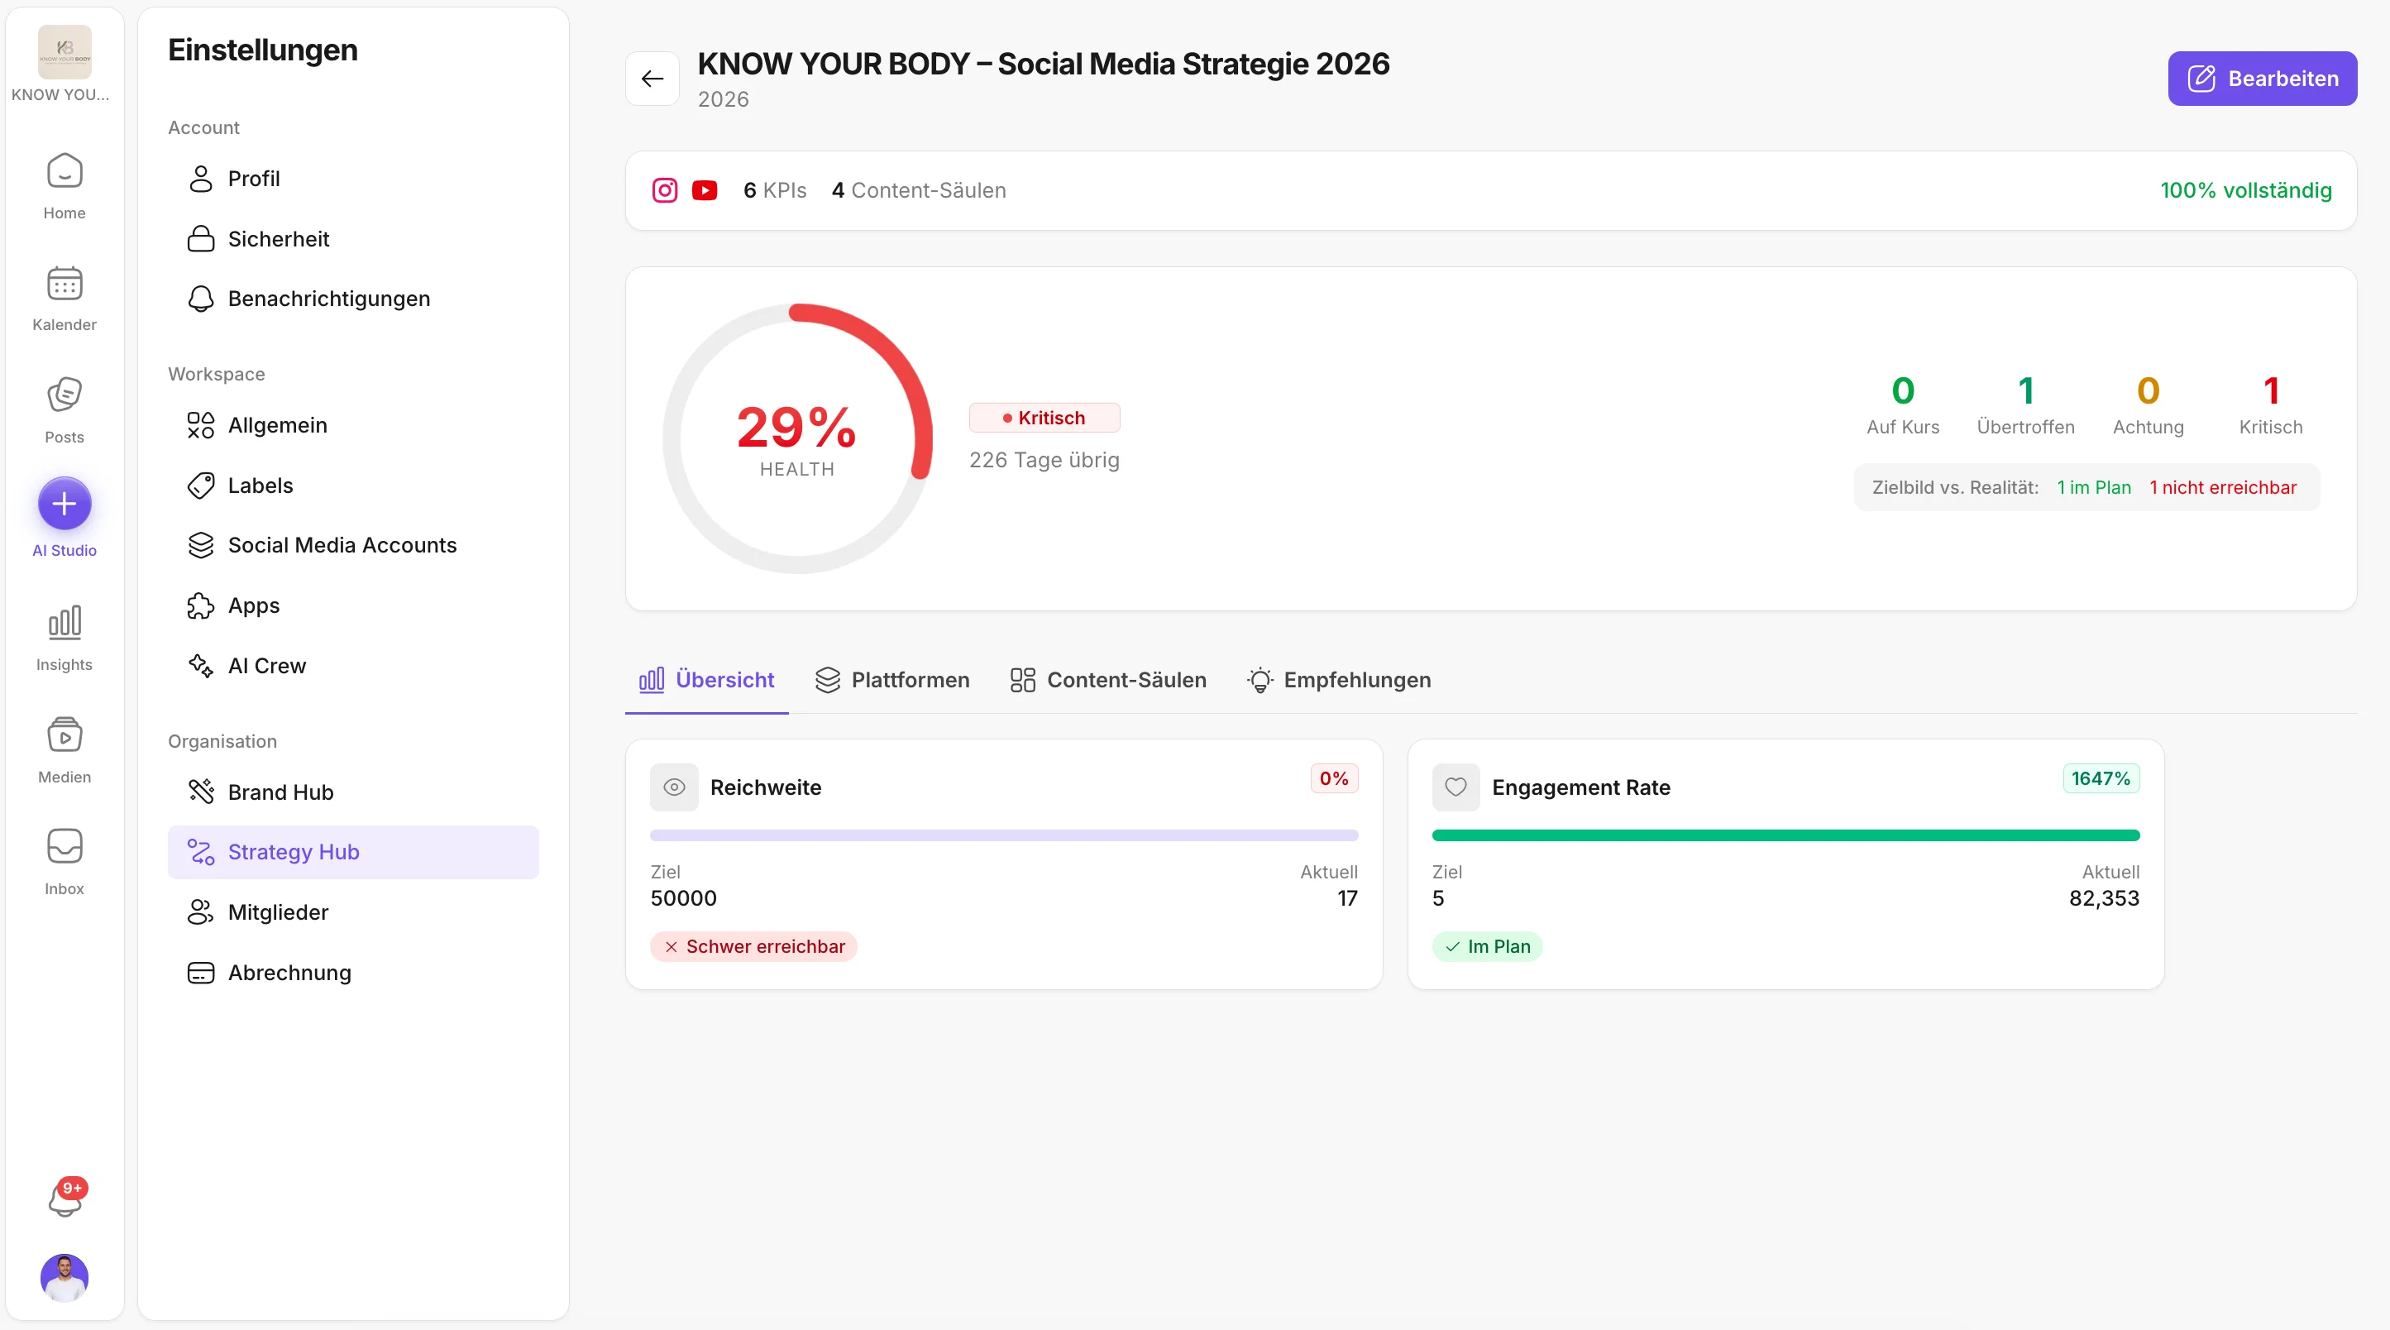Viewport: 2390px width, 1330px height.
Task: Click the Reichweite current value 17
Action: pyautogui.click(x=1347, y=898)
